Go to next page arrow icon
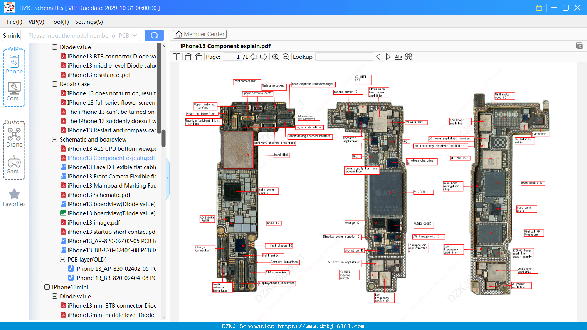 (264, 57)
